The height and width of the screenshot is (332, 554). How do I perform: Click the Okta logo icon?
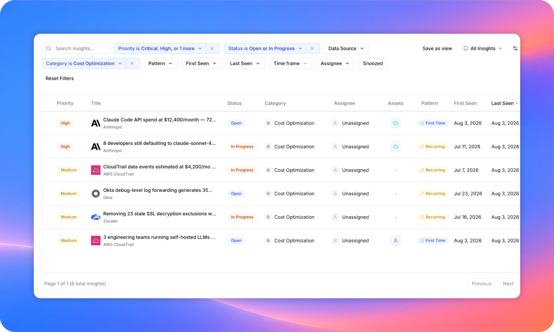96,193
